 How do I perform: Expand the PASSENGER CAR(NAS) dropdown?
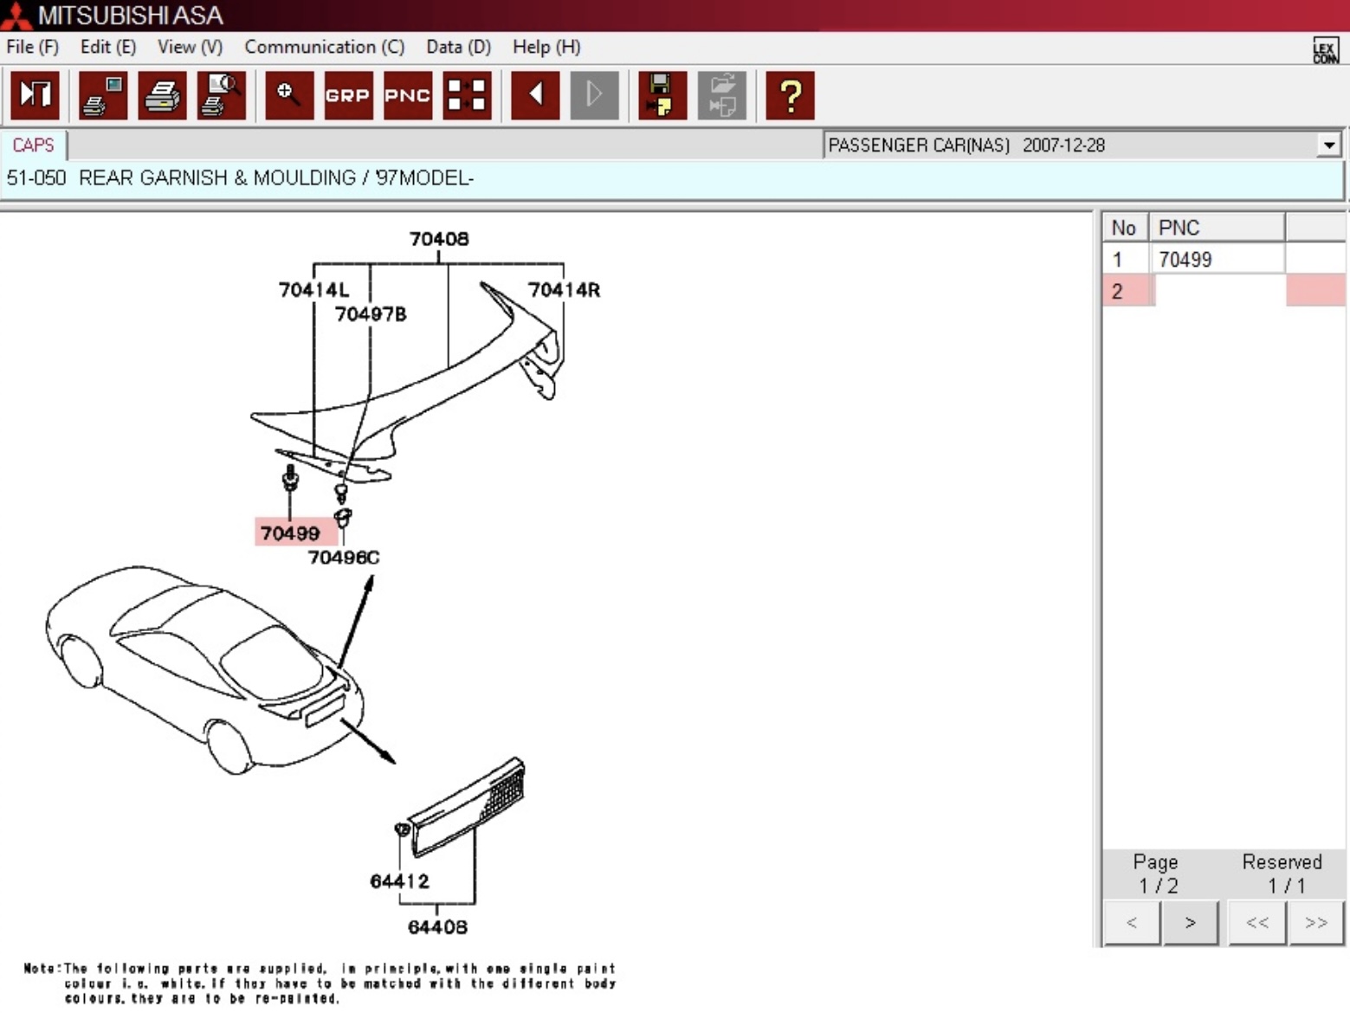[x=1328, y=145]
